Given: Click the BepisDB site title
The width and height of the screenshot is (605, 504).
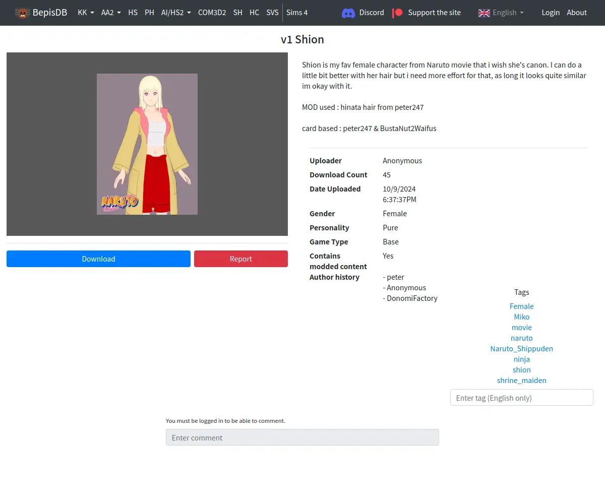Looking at the screenshot, I should point(50,13).
